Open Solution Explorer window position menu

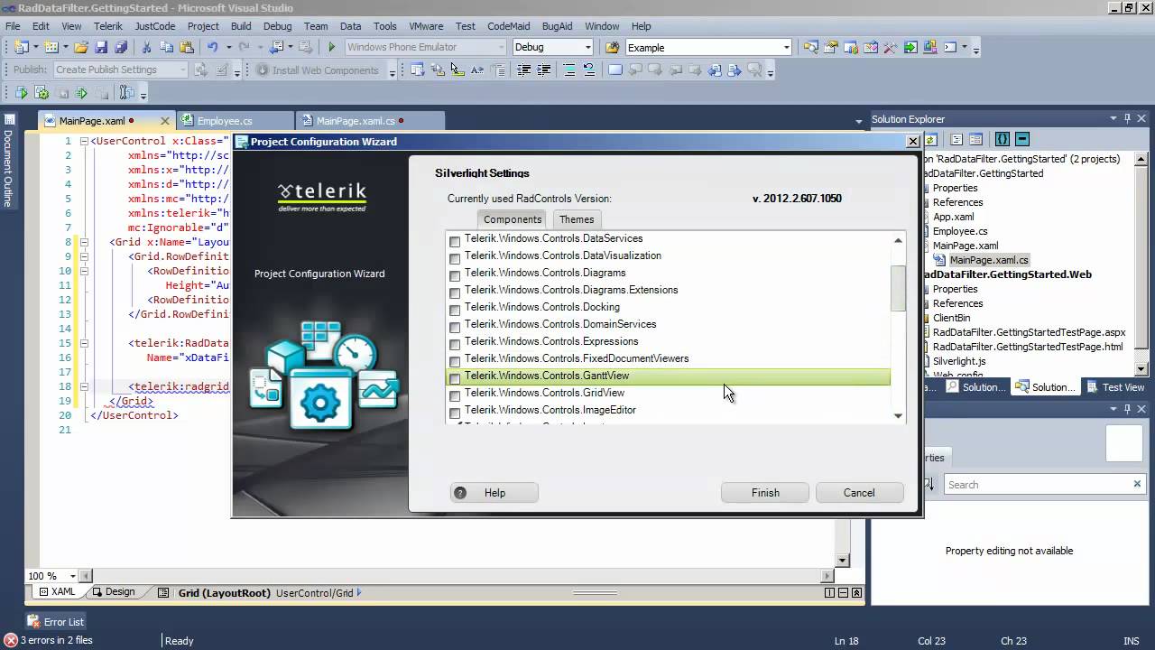(1113, 118)
